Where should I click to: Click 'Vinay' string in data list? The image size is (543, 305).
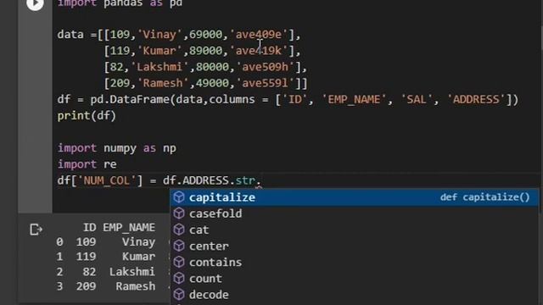pyautogui.click(x=160, y=35)
